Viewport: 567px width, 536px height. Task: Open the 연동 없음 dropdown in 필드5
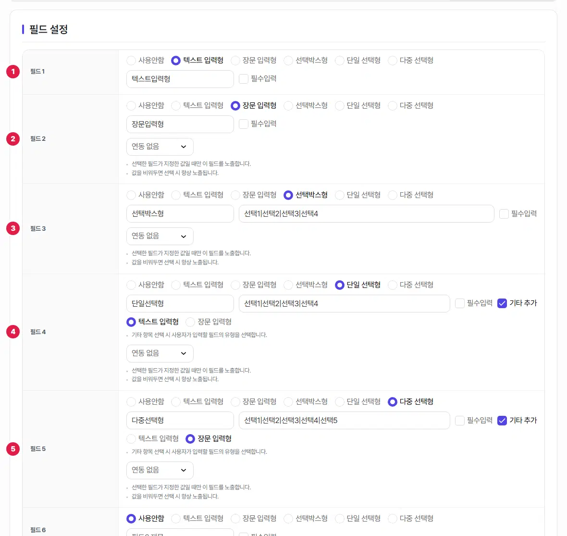click(160, 470)
